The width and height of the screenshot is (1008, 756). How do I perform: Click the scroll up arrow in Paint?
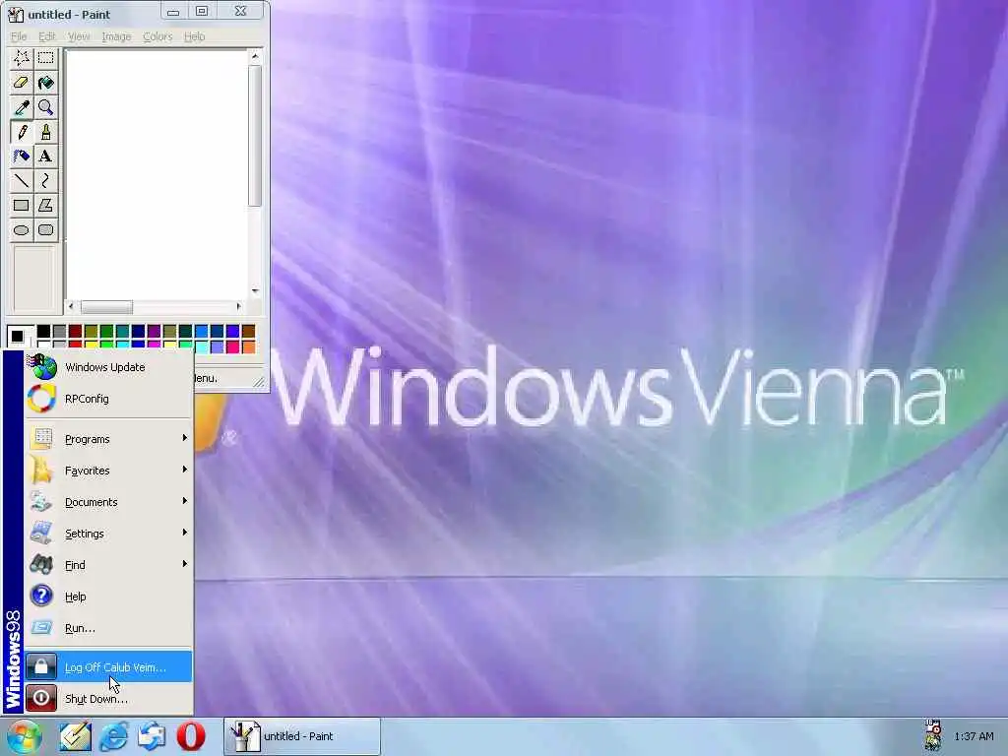click(255, 56)
